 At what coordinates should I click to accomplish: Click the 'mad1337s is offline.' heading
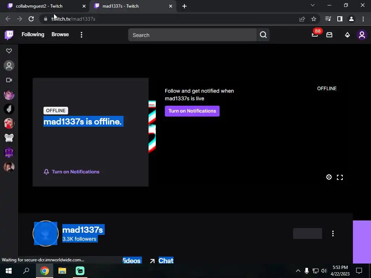tap(83, 122)
